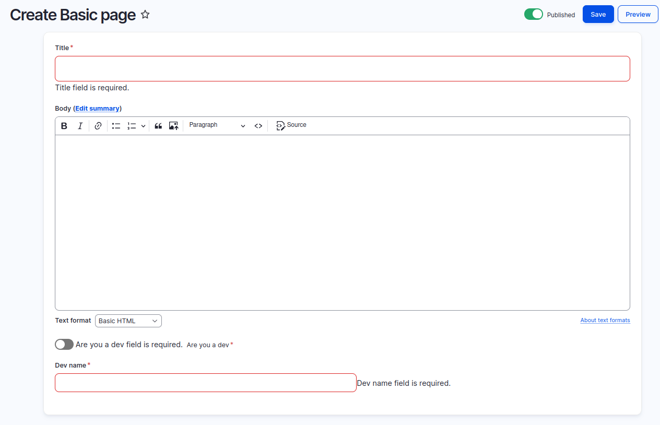Apply italic formatting in the editor
The height and width of the screenshot is (425, 660).
coord(80,126)
